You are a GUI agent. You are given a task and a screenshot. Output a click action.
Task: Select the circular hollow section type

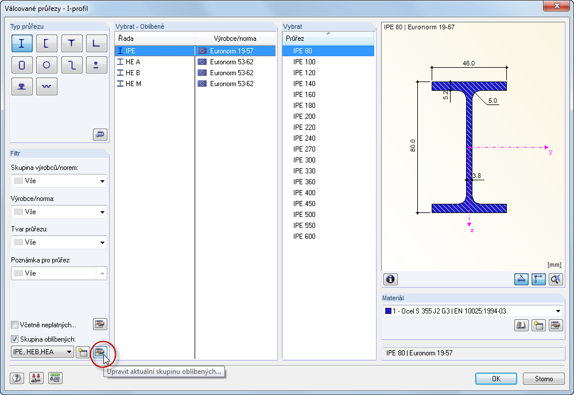coord(46,65)
